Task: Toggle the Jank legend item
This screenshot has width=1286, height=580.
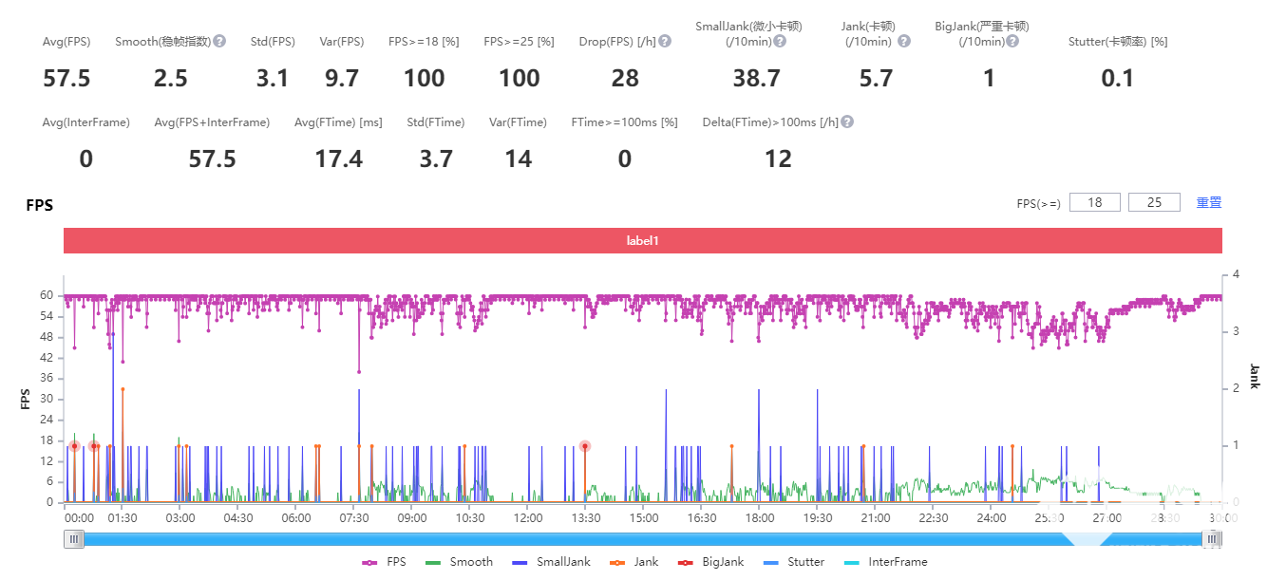Action: click(637, 562)
